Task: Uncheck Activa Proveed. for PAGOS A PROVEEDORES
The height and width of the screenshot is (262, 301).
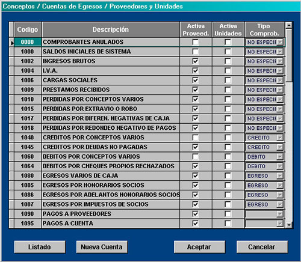Action: pos(196,214)
